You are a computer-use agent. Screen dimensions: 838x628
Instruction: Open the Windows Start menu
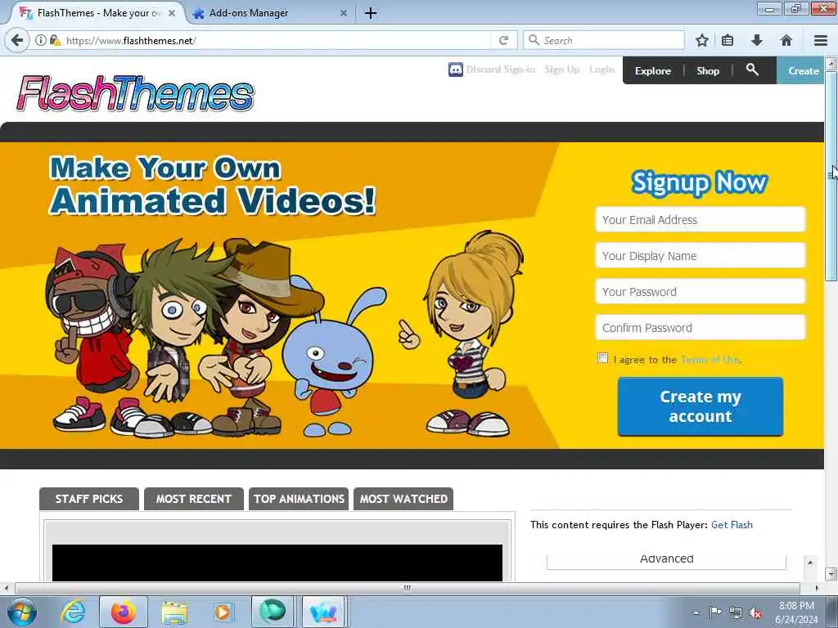21,612
